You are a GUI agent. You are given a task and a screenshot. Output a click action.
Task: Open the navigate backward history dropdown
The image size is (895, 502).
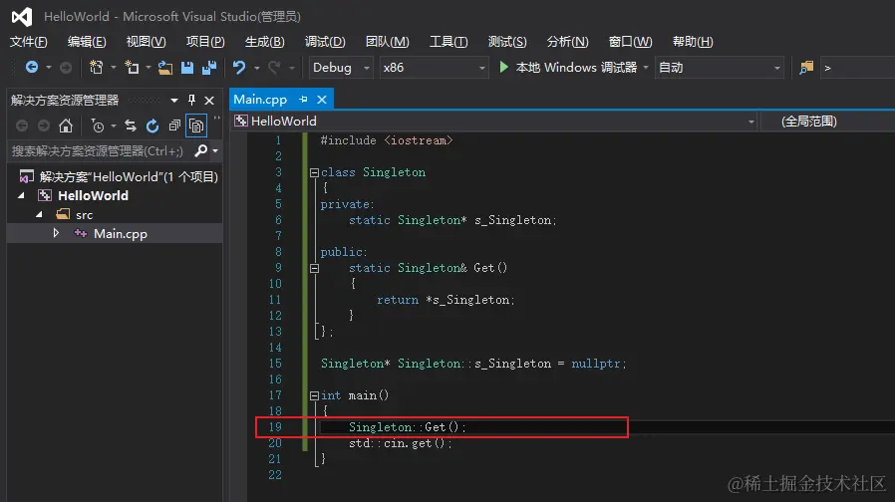coord(49,68)
